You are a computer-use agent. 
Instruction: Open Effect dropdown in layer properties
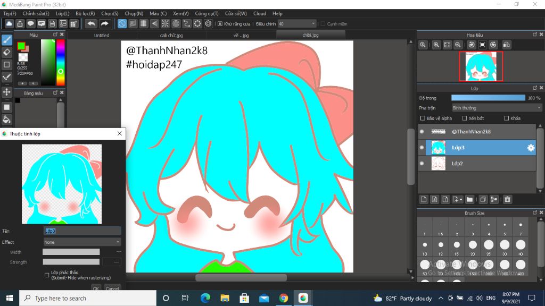[x=82, y=242]
